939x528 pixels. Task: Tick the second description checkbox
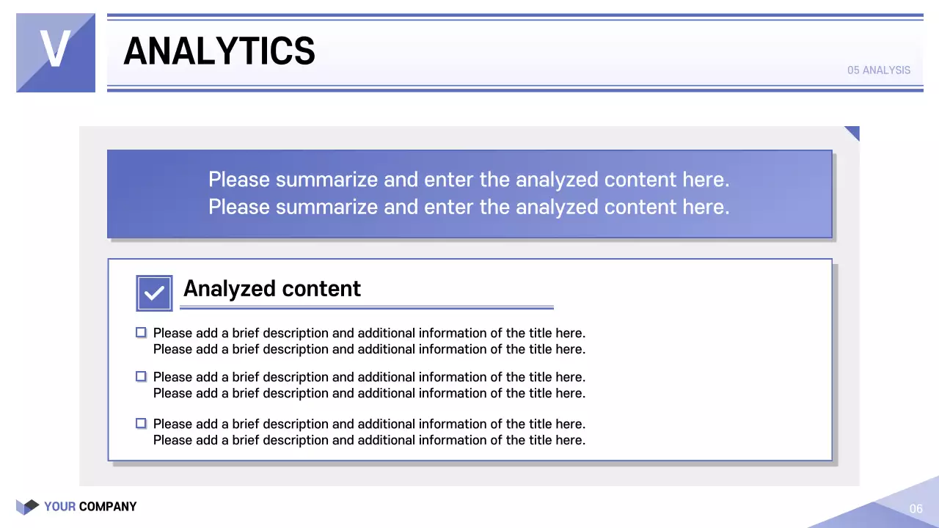(141, 377)
